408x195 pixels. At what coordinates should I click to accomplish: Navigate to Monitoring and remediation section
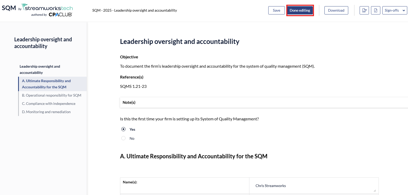point(46,112)
